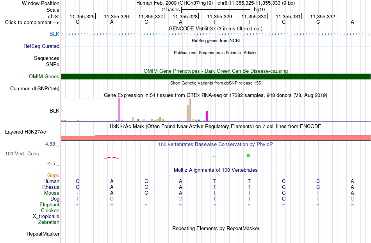This screenshot has height=243, width=371.
Task: Click the tallest green PhyloP conservation mark
Action: click(x=248, y=155)
